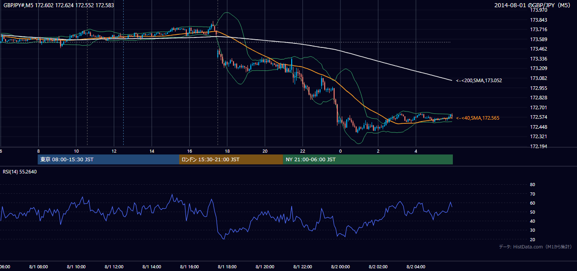Click price axis value 172.574
This screenshot has height=271, width=577.
[x=539, y=117]
